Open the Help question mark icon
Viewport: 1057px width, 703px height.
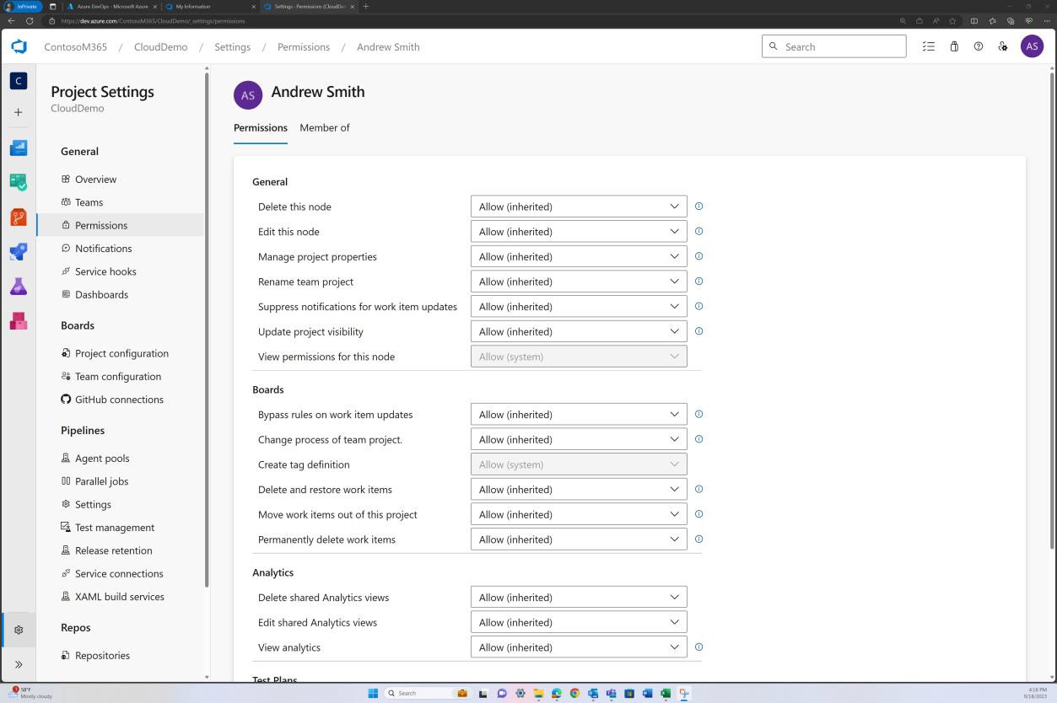[x=978, y=46]
